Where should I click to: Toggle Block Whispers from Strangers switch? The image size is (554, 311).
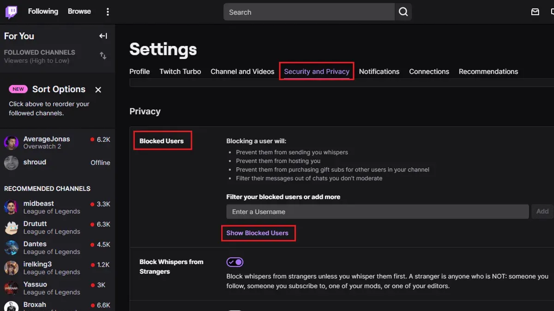click(235, 262)
